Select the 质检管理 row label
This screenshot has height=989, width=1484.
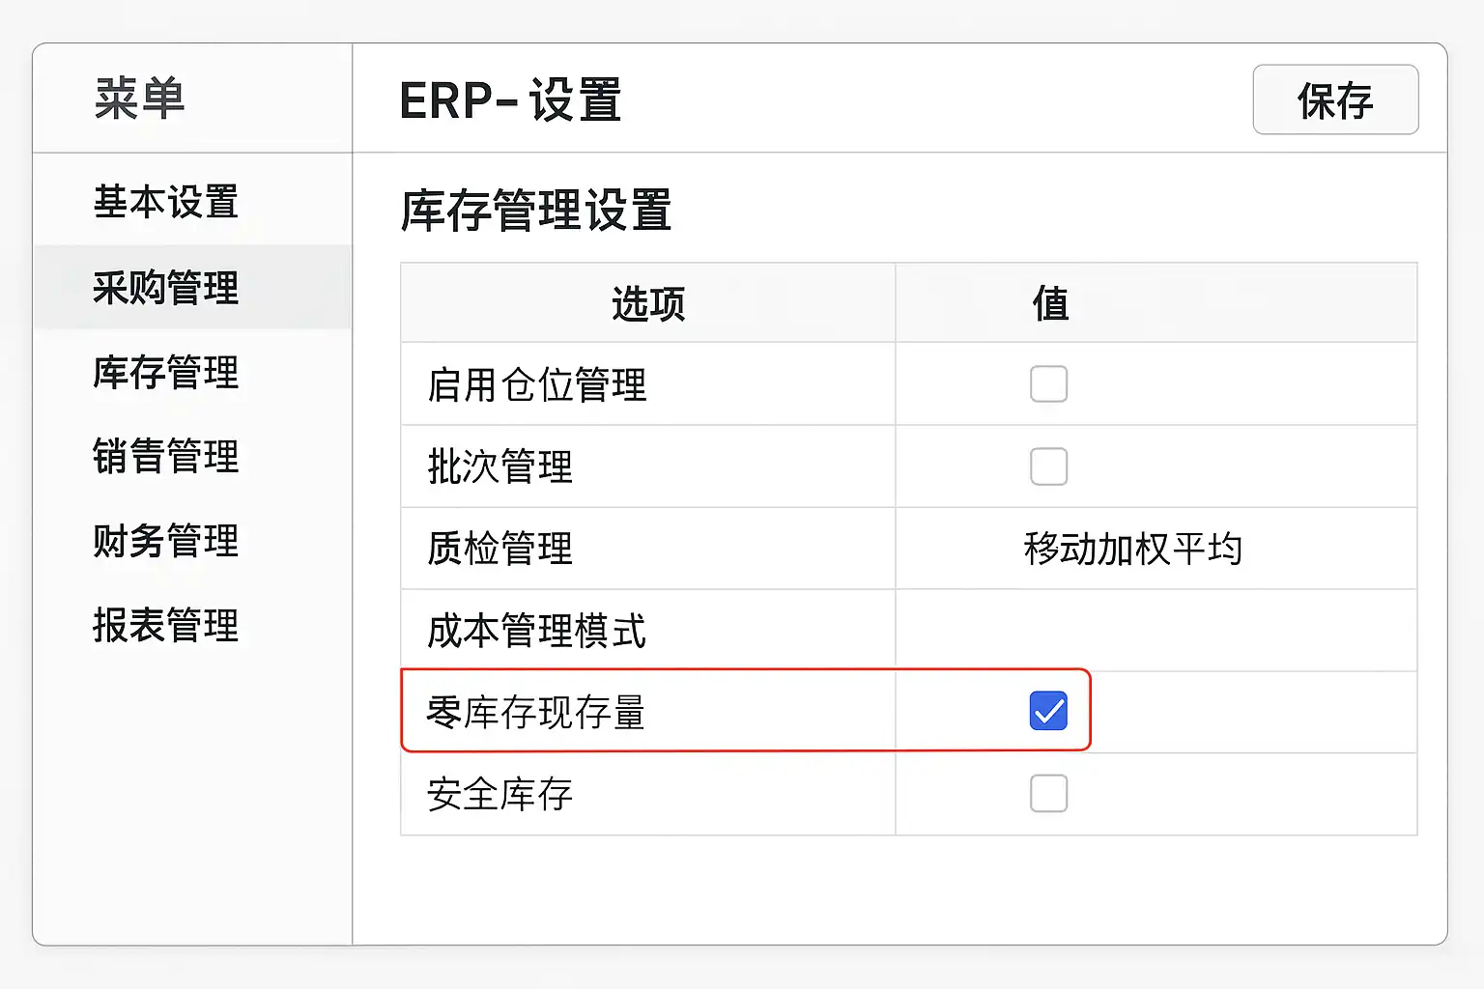pyautogui.click(x=499, y=549)
